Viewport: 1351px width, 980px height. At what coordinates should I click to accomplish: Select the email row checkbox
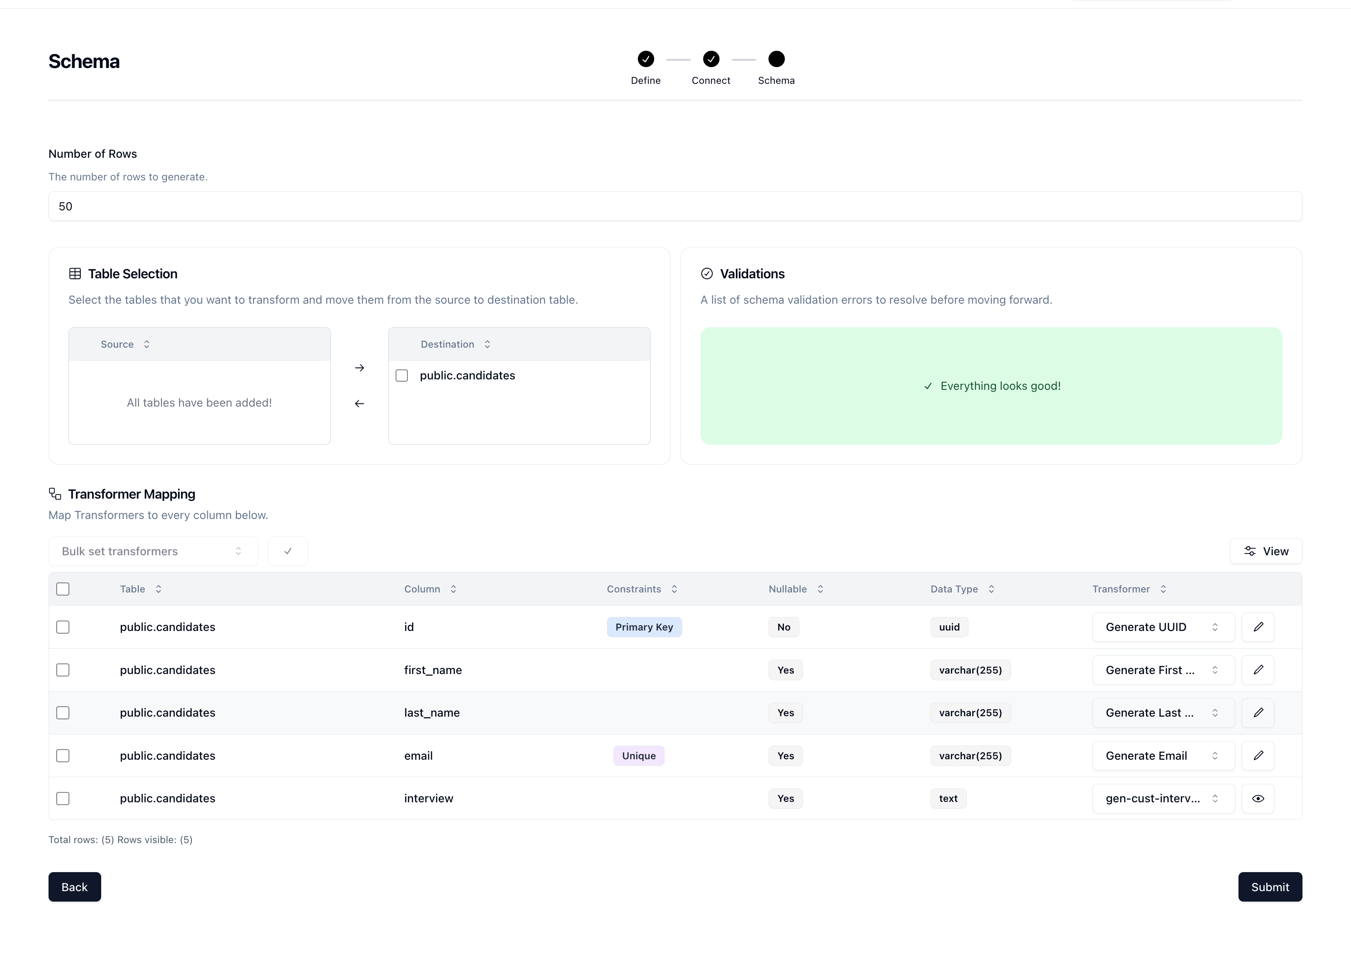63,756
